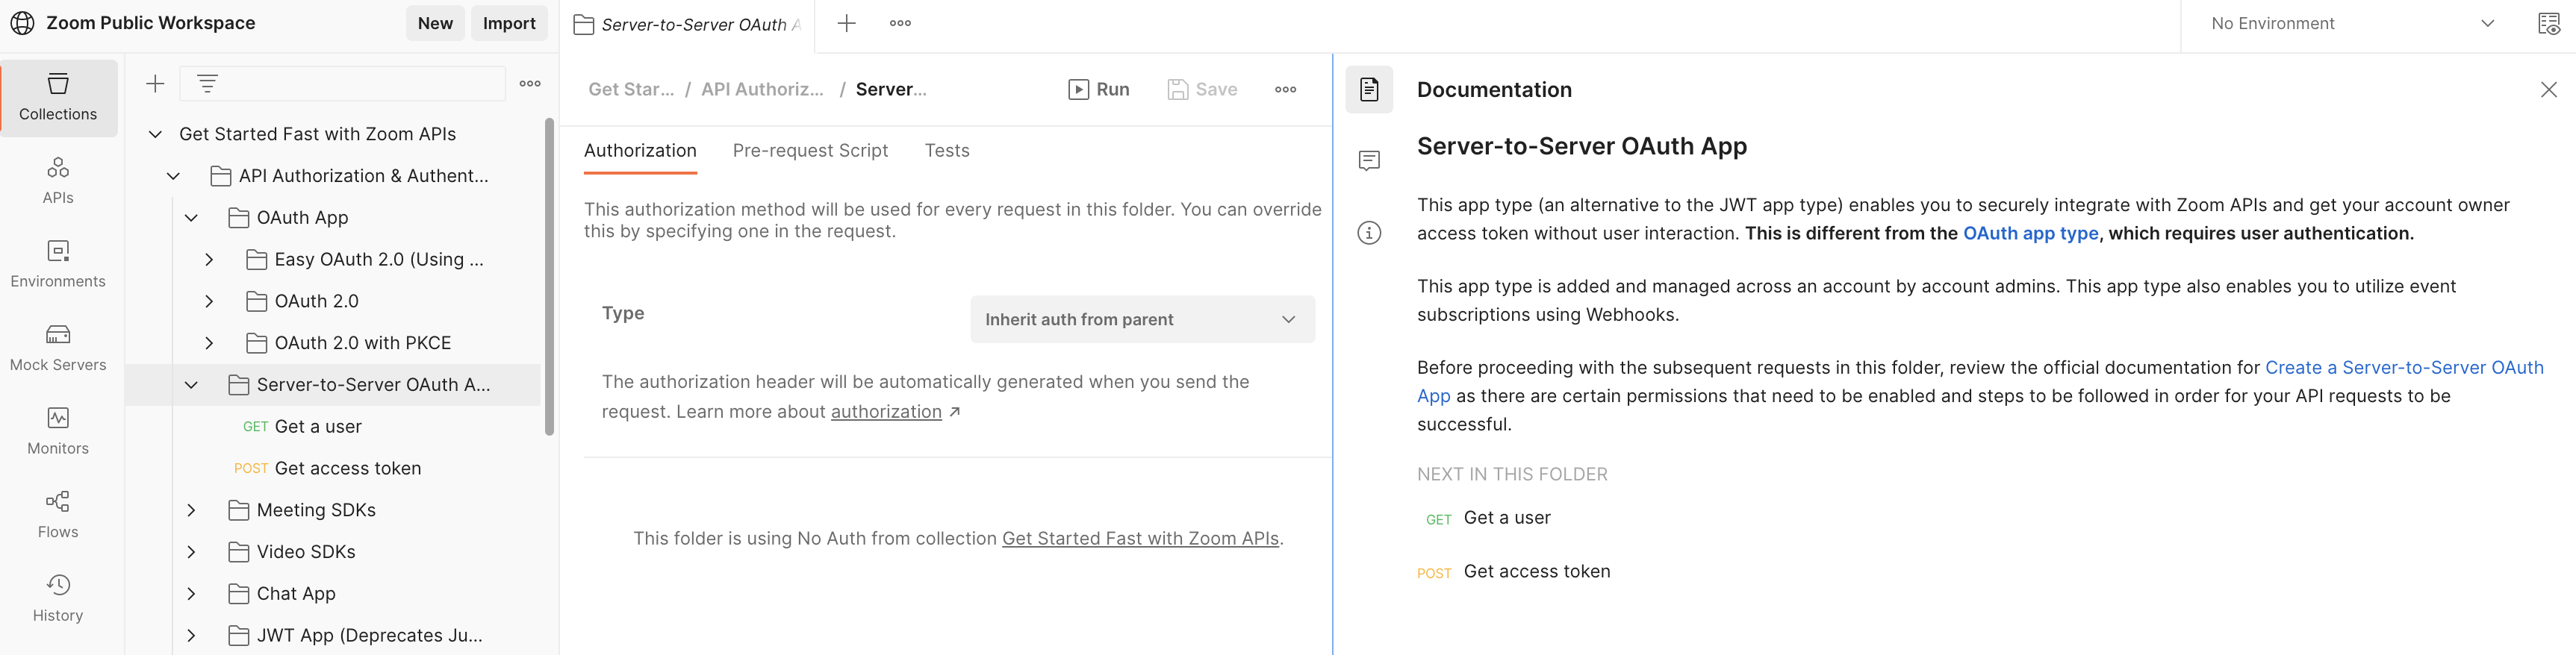Open the Monitors sidebar section
The width and height of the screenshot is (2576, 655).
tap(58, 430)
